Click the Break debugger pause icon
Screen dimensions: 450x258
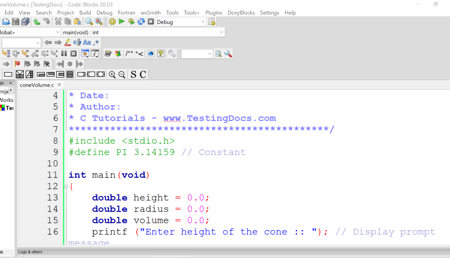64,54
